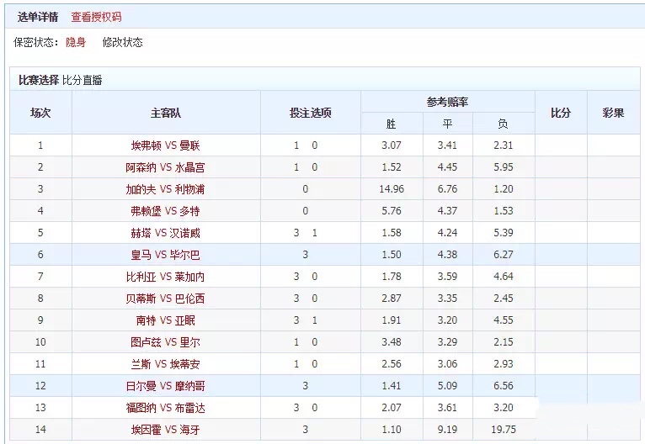
Task: Select lose odds 6.56 in row 12
Action: 504,386
